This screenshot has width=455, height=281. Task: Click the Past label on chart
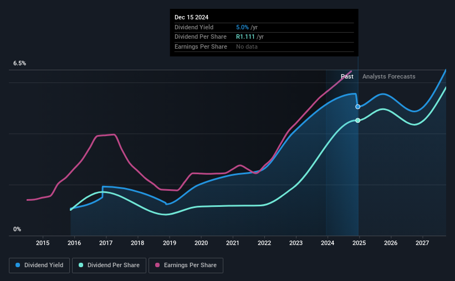click(347, 76)
